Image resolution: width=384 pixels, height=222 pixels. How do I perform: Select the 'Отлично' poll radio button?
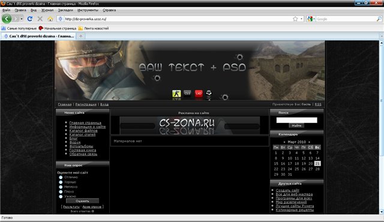pyautogui.click(x=61, y=177)
